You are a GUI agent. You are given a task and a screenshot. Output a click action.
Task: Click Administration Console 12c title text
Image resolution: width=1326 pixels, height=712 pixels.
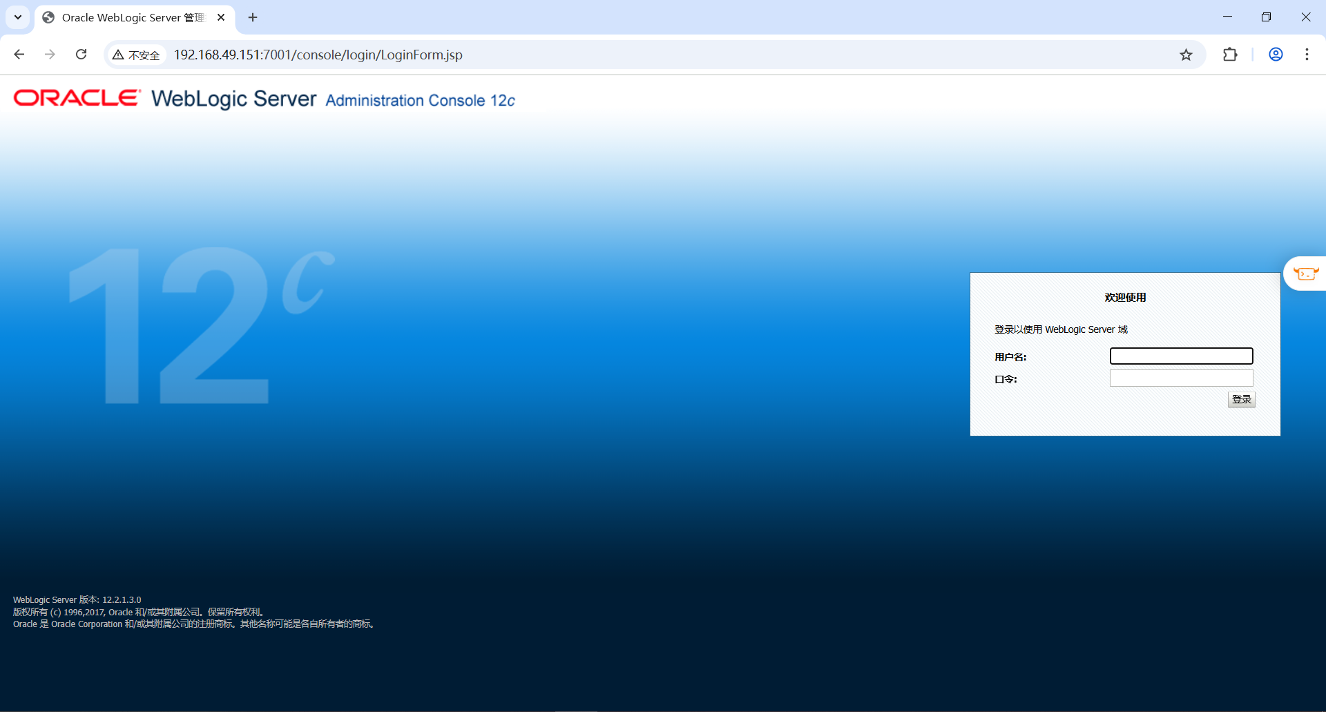coord(421,100)
